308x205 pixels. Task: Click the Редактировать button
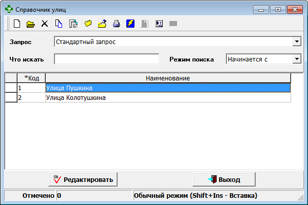(83, 179)
